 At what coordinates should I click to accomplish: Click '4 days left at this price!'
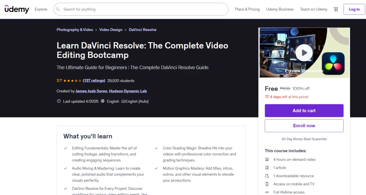pyautogui.click(x=289, y=97)
